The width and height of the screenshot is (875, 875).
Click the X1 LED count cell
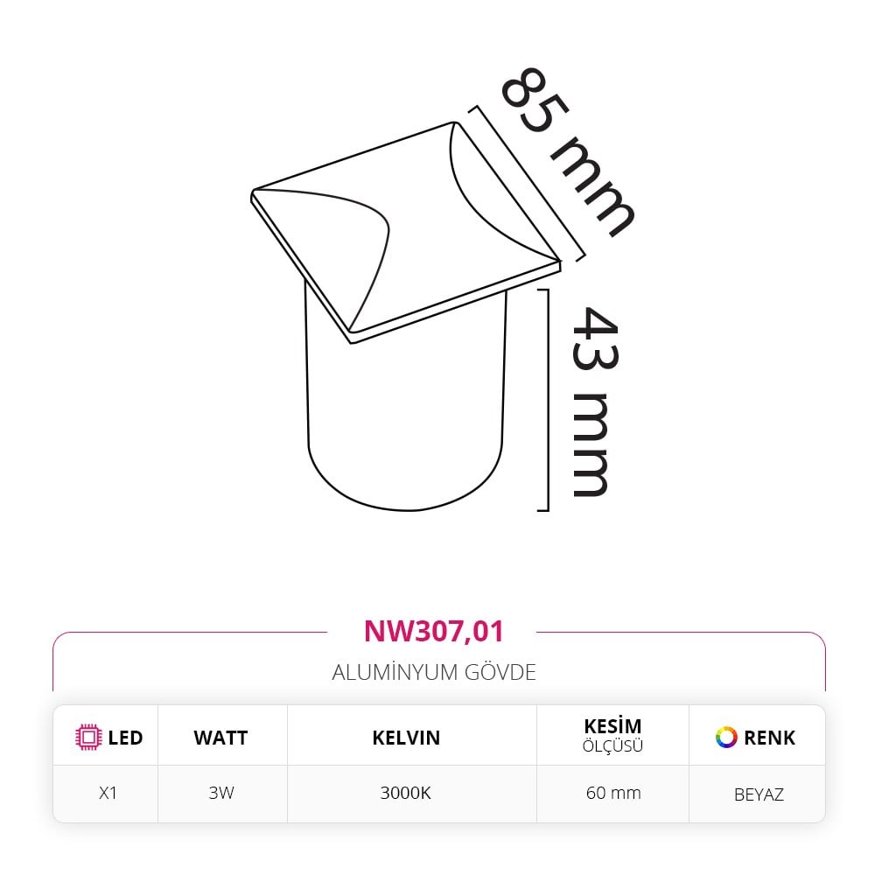tap(108, 793)
